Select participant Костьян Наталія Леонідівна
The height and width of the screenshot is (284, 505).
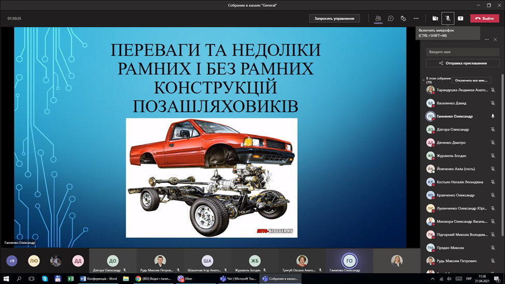pyautogui.click(x=460, y=182)
